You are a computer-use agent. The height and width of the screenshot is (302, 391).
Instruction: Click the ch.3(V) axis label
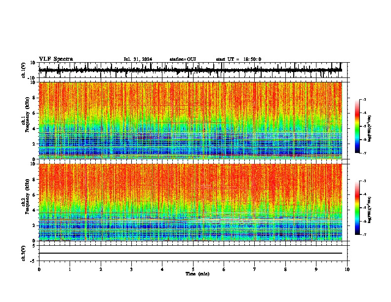[x=24, y=253]
